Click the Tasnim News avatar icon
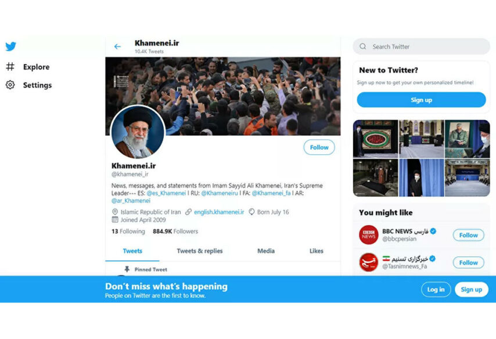This screenshot has width=496, height=339. 369,262
